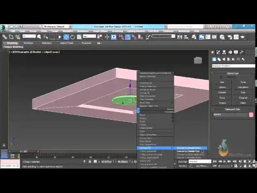The height and width of the screenshot is (193, 257).
Task: Open the key mode Selected dropdown
Action: coord(200,162)
